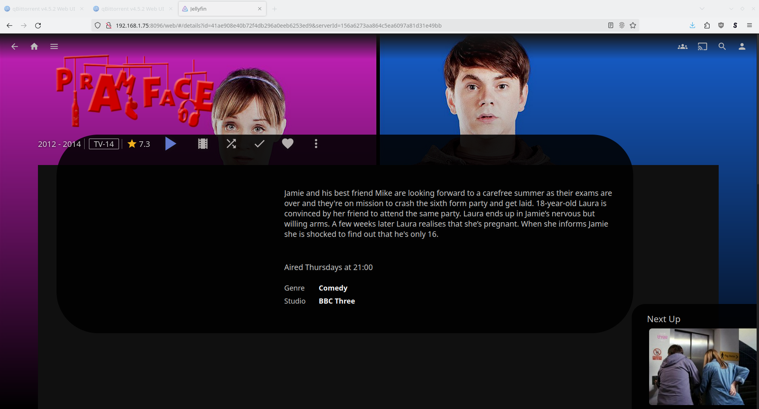Toggle the browser reader view icon
Viewport: 759px width, 409px height.
click(x=611, y=26)
